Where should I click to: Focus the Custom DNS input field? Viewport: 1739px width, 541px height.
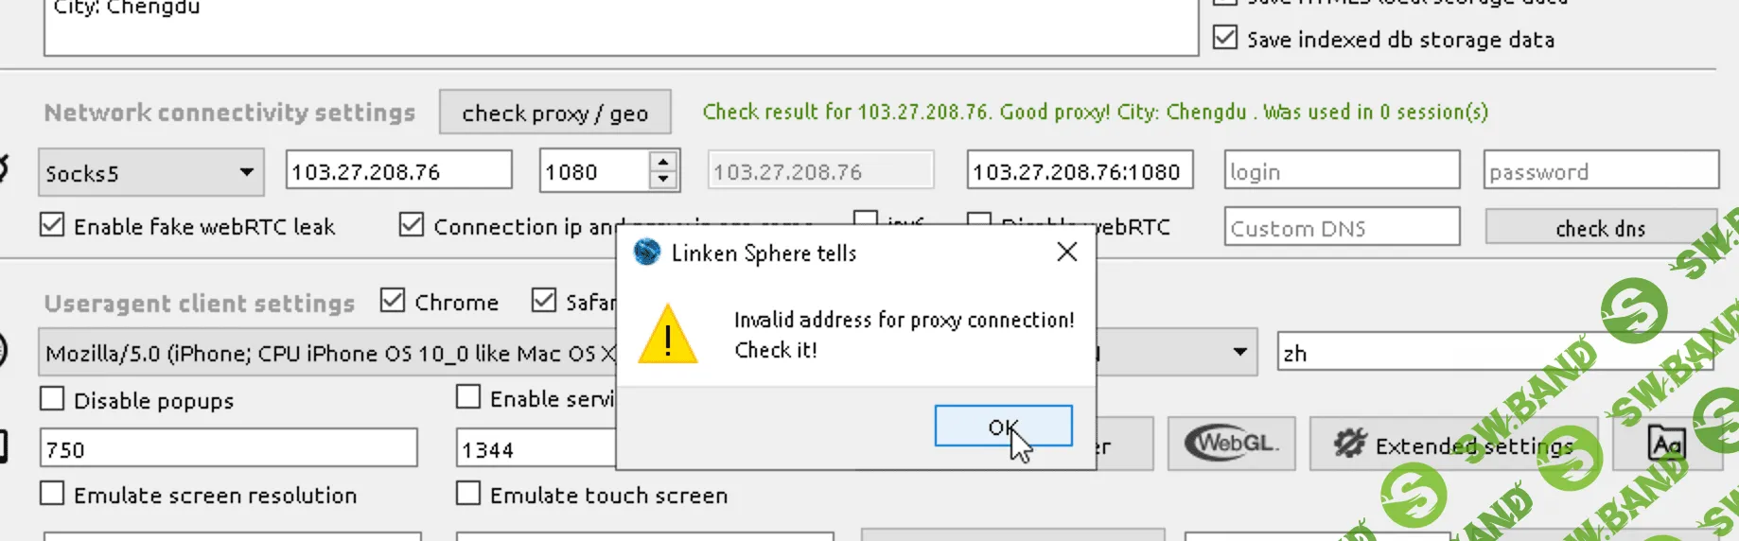click(1342, 228)
